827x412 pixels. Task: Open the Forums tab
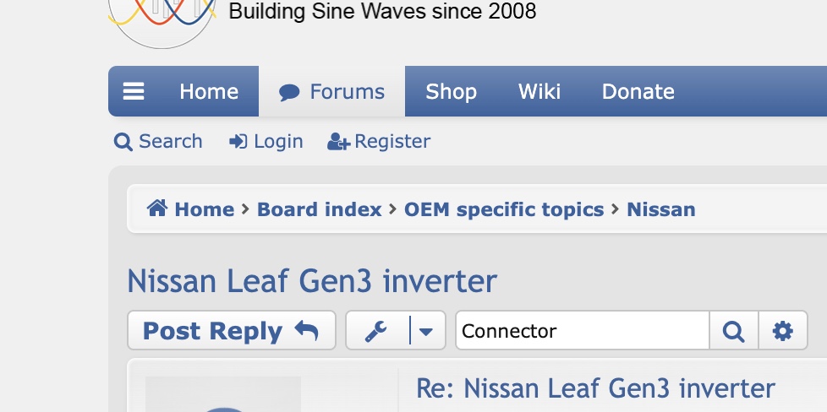coord(332,91)
